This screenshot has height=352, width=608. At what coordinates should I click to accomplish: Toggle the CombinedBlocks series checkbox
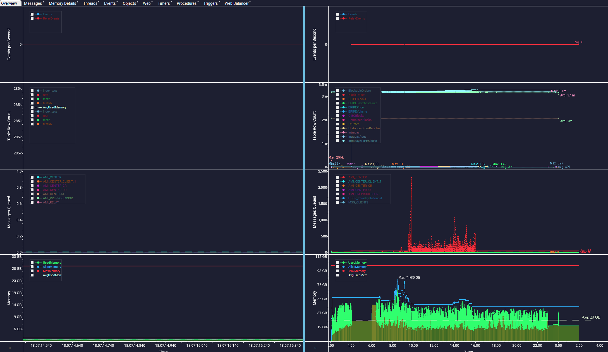(x=337, y=120)
